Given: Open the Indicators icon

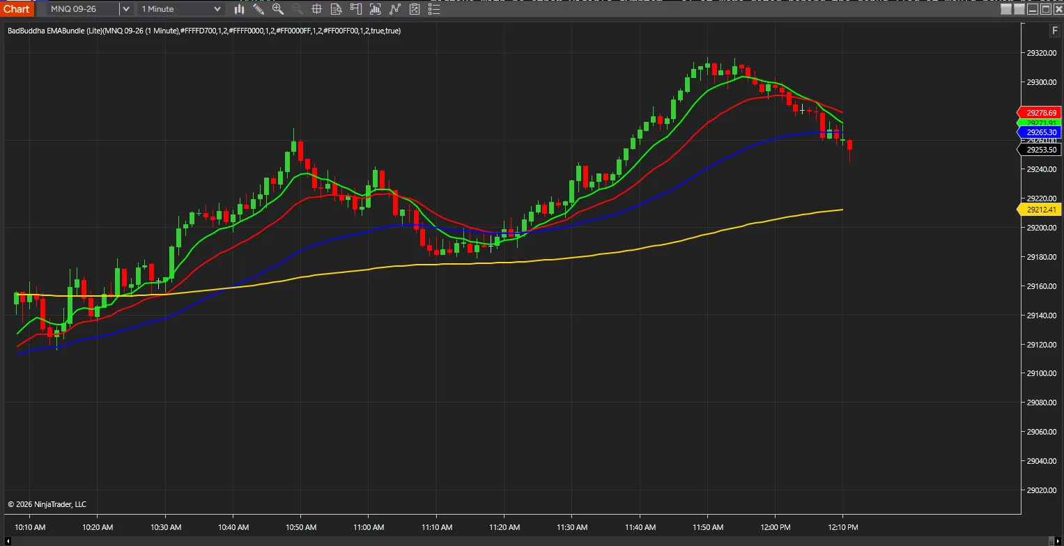Looking at the screenshot, I should click(x=376, y=9).
